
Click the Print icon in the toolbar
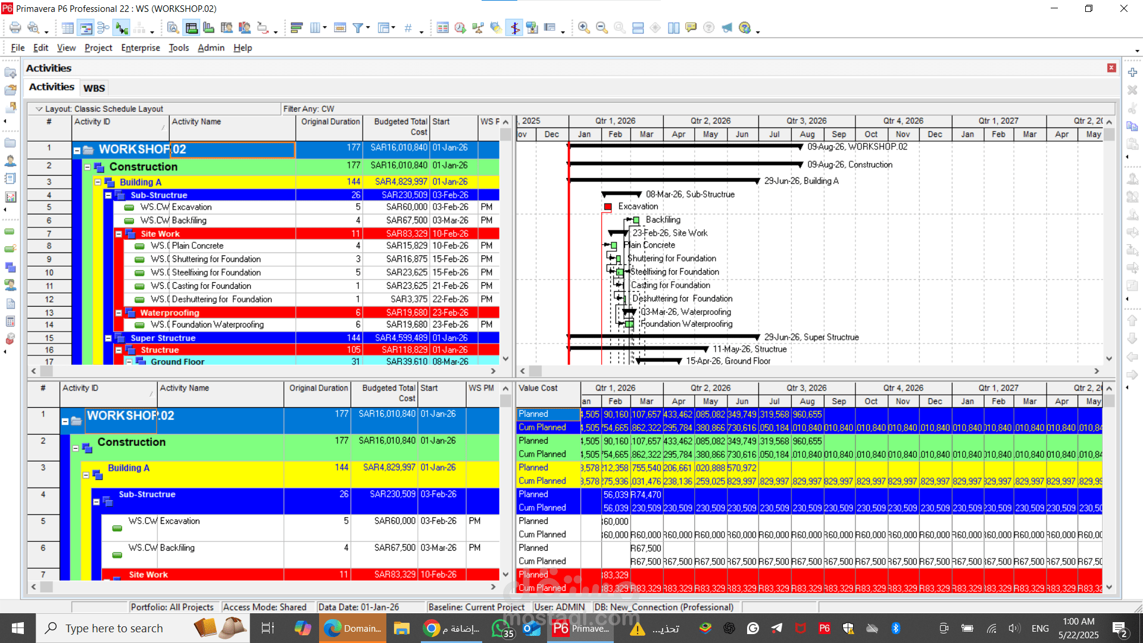[15, 28]
